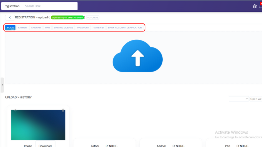This screenshot has height=147, width=262.
Task: Select the DRIVING LICENSE tab
Action: (63, 28)
